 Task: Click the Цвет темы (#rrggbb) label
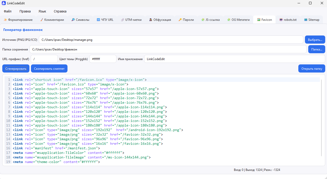click(x=74, y=59)
